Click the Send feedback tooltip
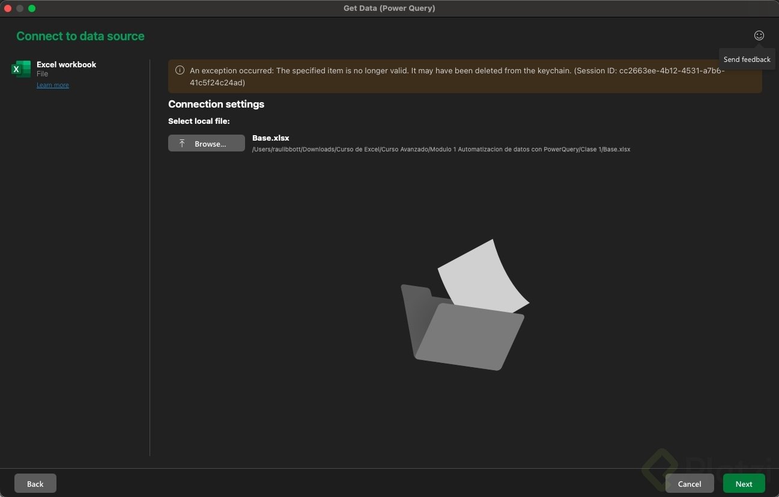This screenshot has height=497, width=779. [747, 59]
